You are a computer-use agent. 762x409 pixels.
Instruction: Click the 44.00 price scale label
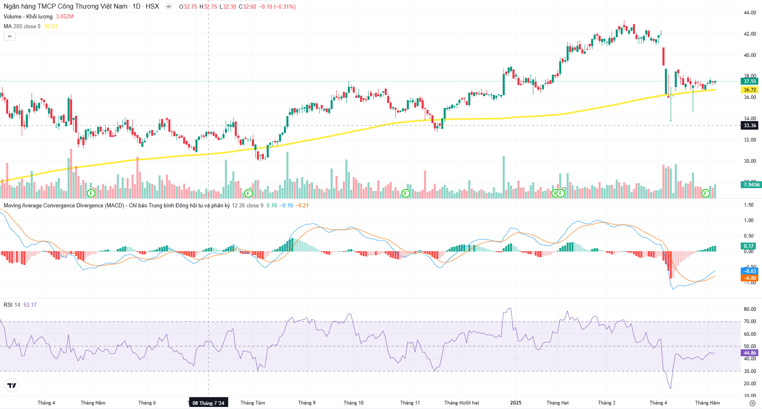(750, 13)
